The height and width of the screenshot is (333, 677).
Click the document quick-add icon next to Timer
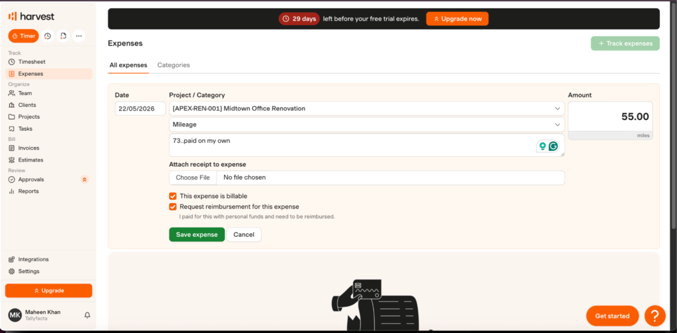[x=63, y=36]
